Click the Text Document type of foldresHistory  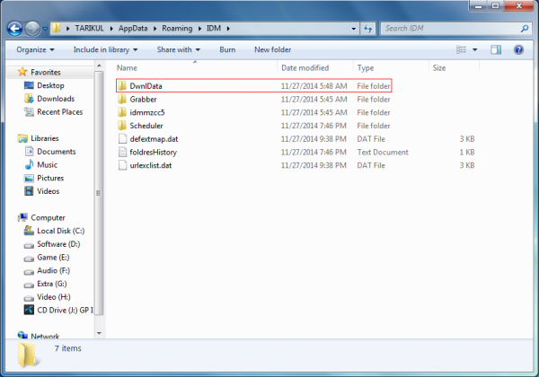tap(383, 152)
